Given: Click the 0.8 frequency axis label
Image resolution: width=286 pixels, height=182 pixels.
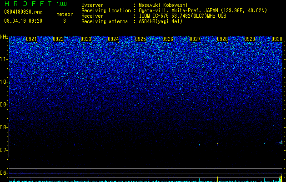Looking at the screenshot, I should click(3, 127).
